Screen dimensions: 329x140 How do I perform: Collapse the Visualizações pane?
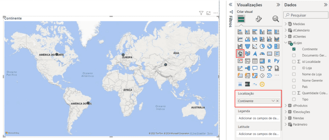pos(278,5)
